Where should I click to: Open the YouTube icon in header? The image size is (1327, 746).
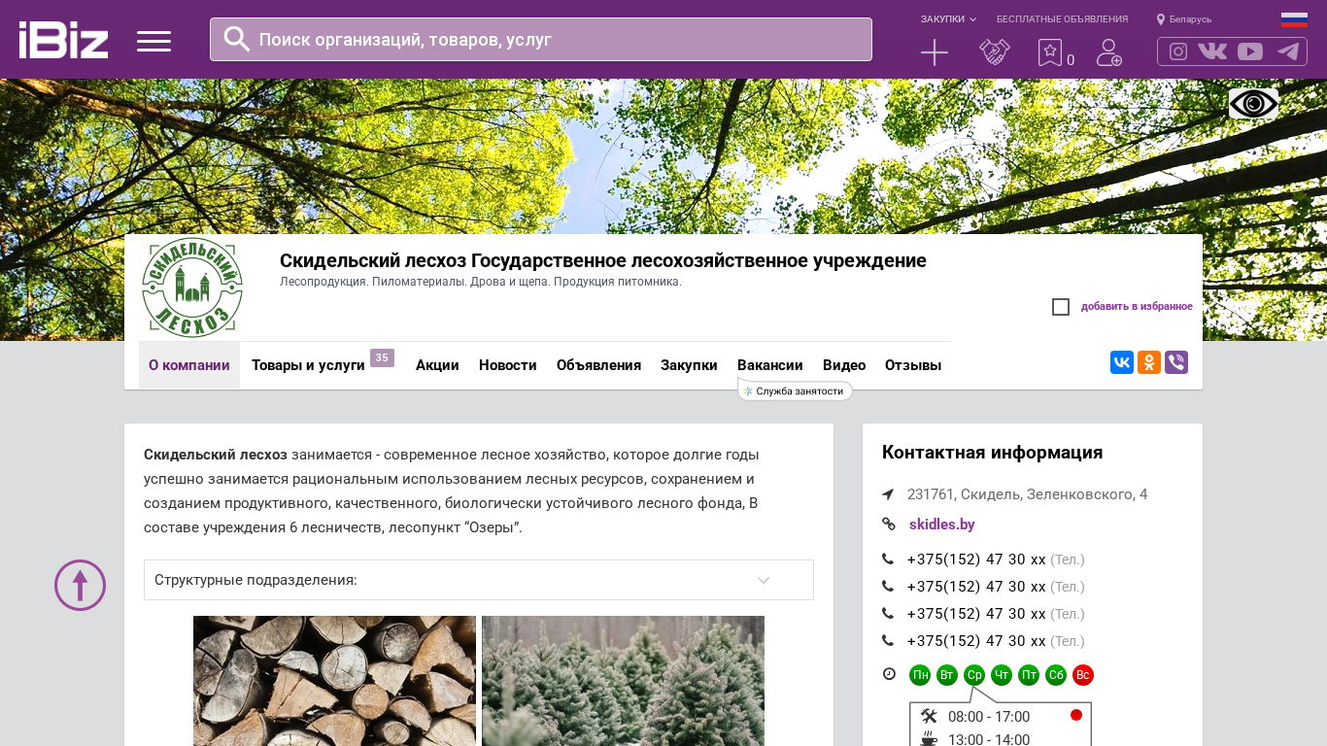click(x=1250, y=51)
